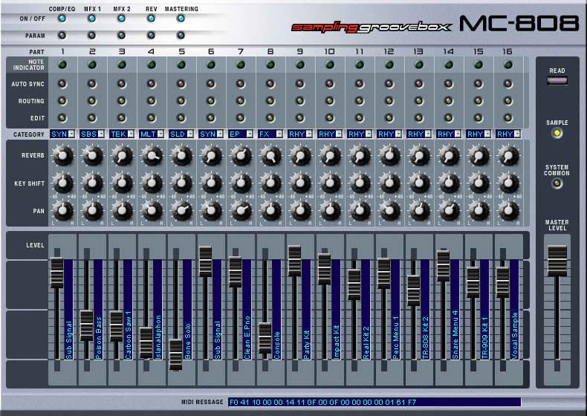The image size is (587, 416).
Task: Toggle AUTO SYNC for part 16
Action: click(508, 83)
